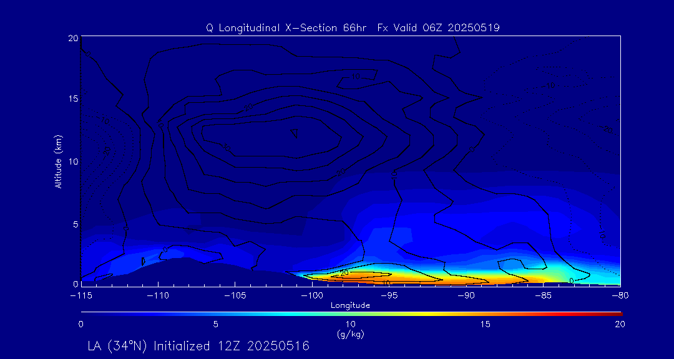The width and height of the screenshot is (674, 359).
Task: Select the -80 longitude tick label
Action: click(x=619, y=295)
